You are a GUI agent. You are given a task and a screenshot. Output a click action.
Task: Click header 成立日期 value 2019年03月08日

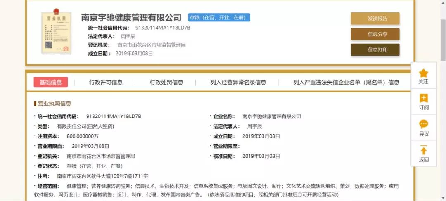click(x=134, y=53)
